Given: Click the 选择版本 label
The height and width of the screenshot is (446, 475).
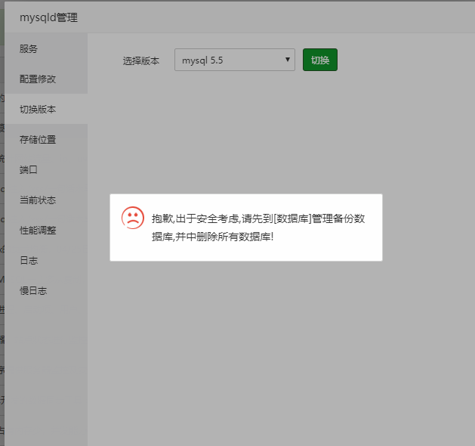Looking at the screenshot, I should click(x=141, y=60).
